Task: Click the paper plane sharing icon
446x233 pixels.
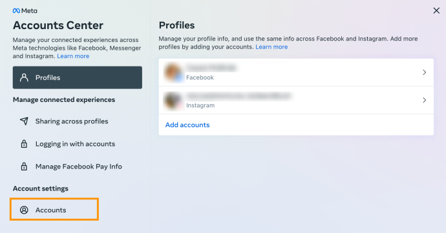Action: pos(24,121)
